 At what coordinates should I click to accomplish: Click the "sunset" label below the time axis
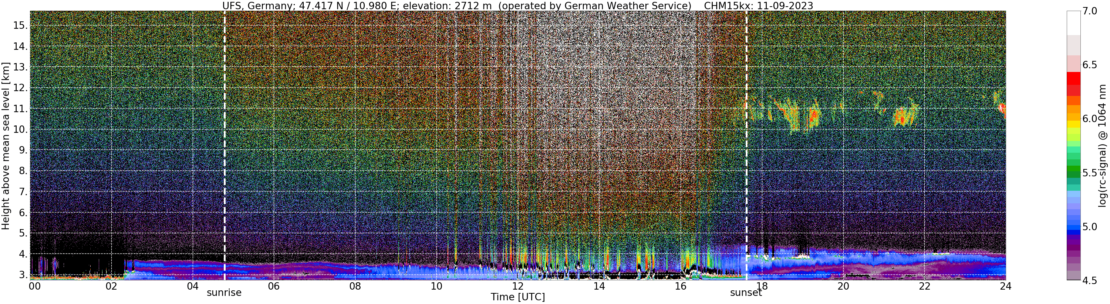pyautogui.click(x=746, y=293)
